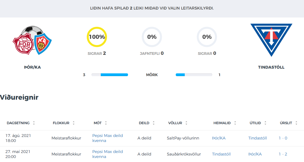304x162 pixels.
Task: Click the 100% win ring
Action: (97, 37)
